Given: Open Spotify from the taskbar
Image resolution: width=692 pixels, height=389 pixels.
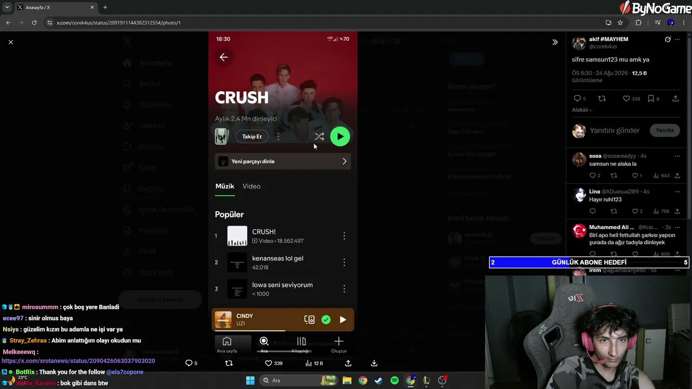Looking at the screenshot, I should pos(395,380).
